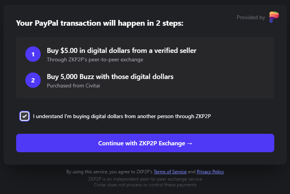The image size is (290, 194).
Task: Click the PayPal transaction 2 steps title
Action: click(x=99, y=23)
